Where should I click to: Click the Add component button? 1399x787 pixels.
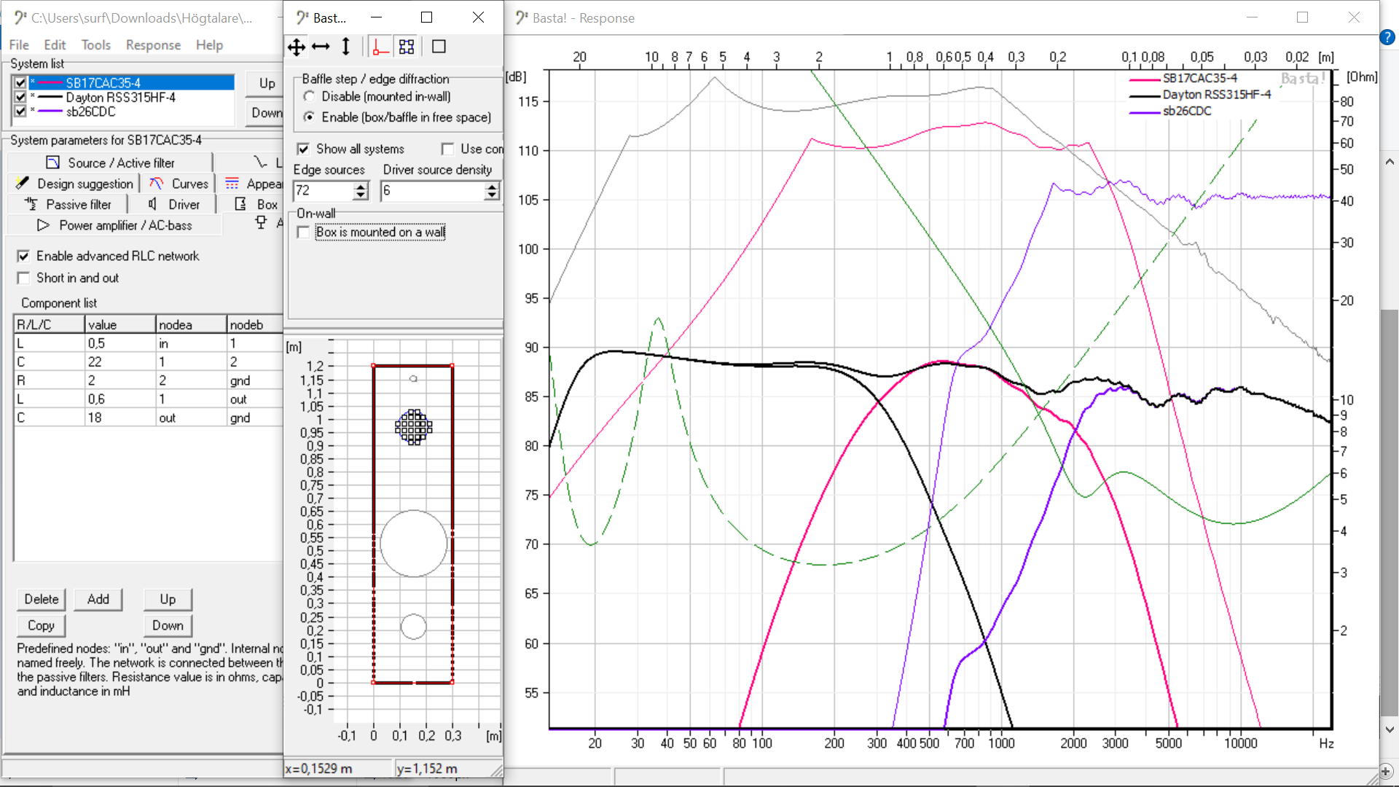pos(97,599)
